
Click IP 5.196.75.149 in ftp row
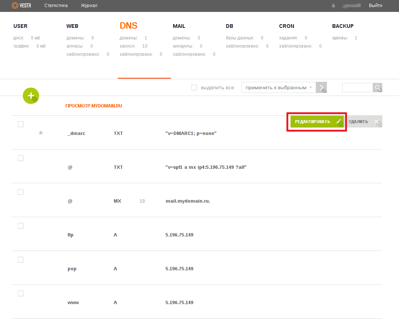pyautogui.click(x=179, y=235)
